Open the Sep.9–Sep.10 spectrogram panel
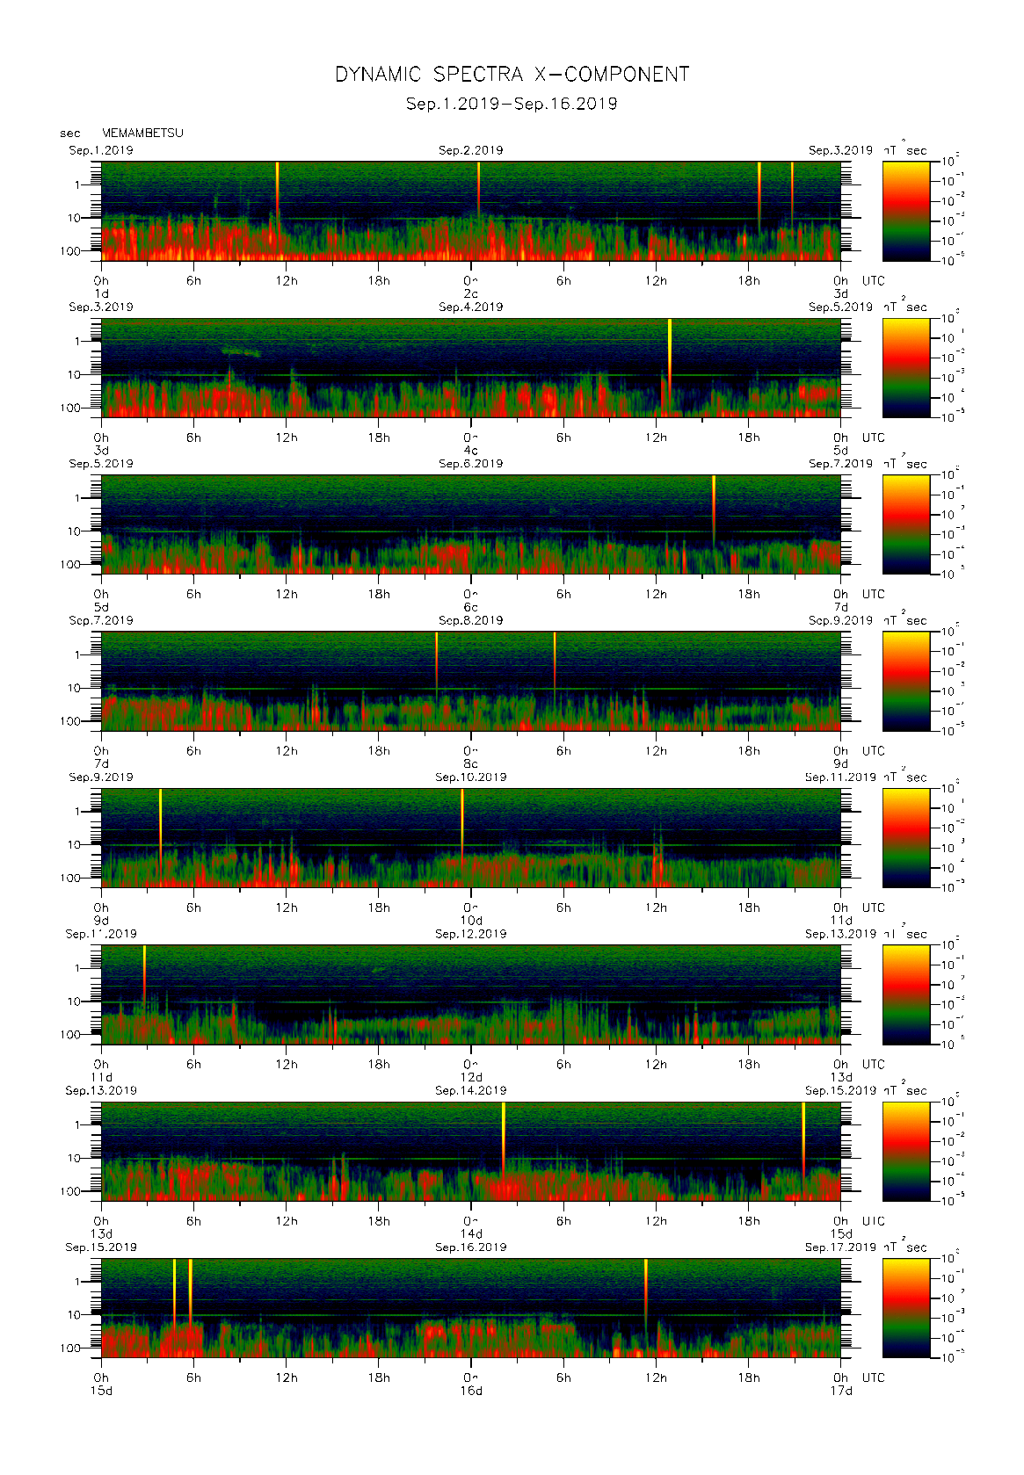The height and width of the screenshot is (1475, 1024). [471, 838]
